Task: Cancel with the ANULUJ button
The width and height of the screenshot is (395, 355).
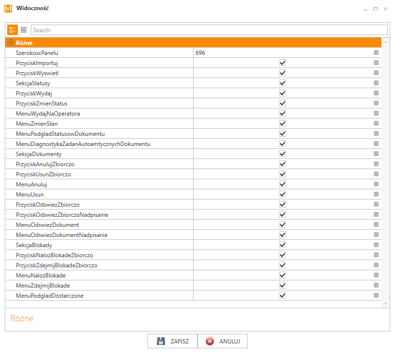Action: (x=223, y=341)
